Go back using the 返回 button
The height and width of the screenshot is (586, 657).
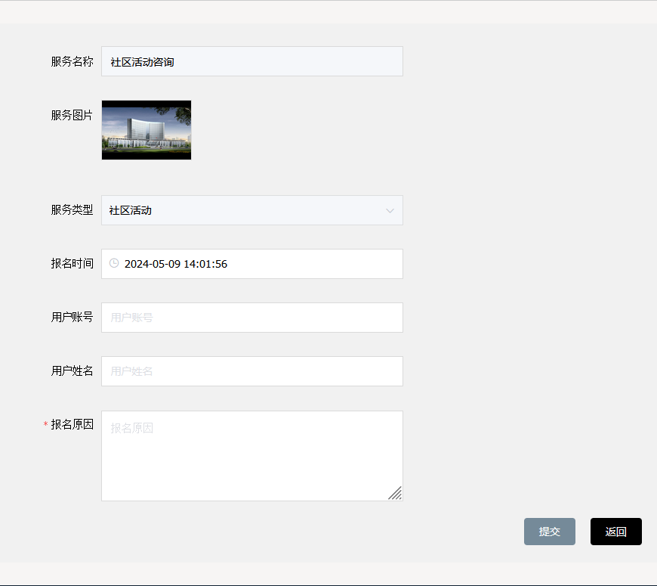pos(616,532)
